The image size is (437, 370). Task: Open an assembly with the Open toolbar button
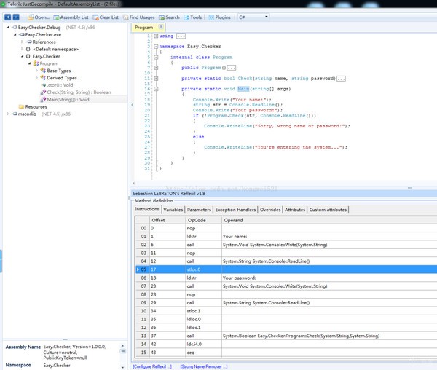(37, 16)
